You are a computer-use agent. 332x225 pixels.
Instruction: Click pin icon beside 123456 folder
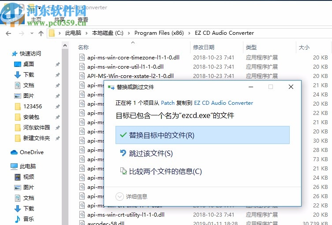pyautogui.click(x=57, y=107)
